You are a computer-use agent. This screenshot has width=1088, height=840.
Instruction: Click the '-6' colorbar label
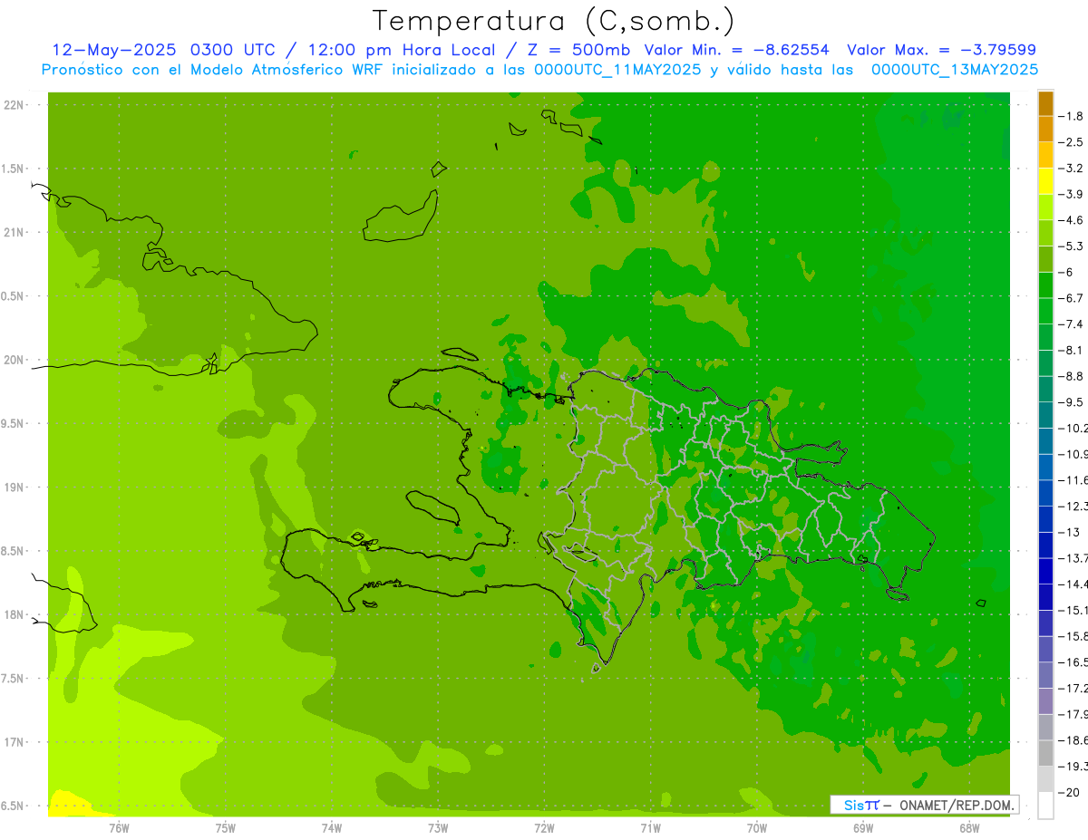click(1064, 272)
